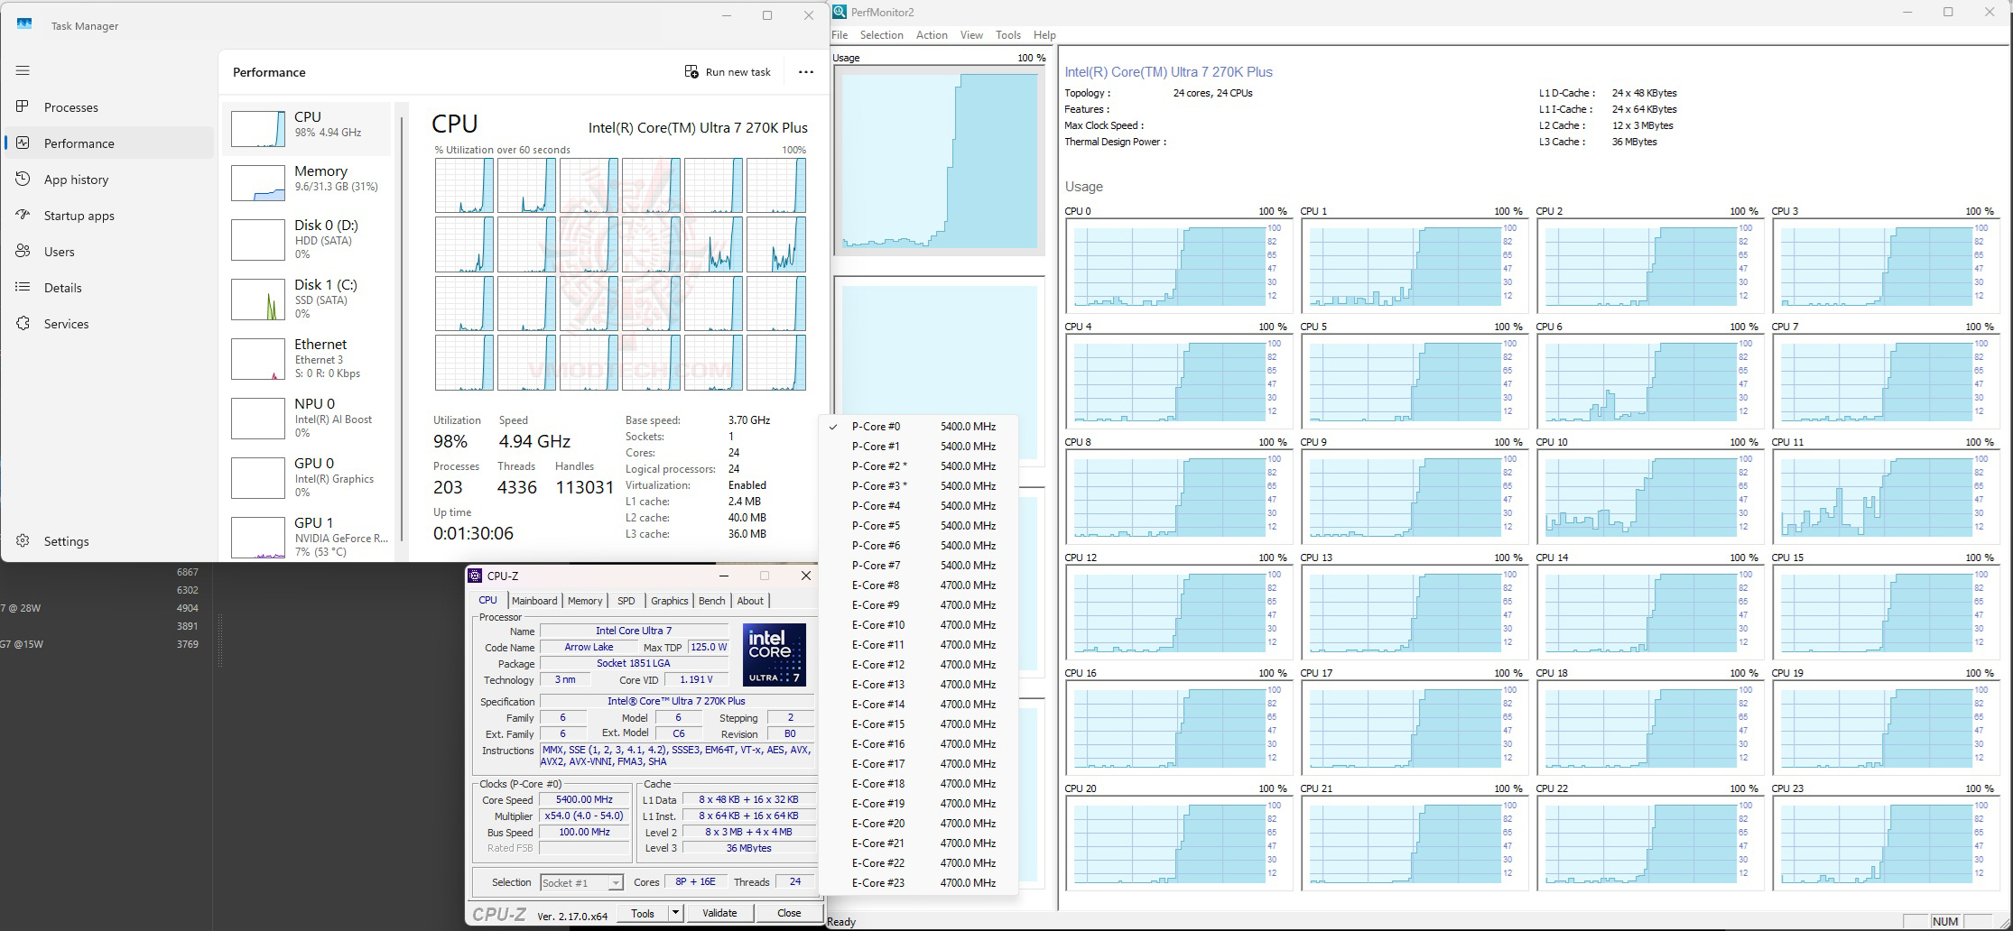
Task: Select E-Core #12 in the core list
Action: [x=918, y=665]
